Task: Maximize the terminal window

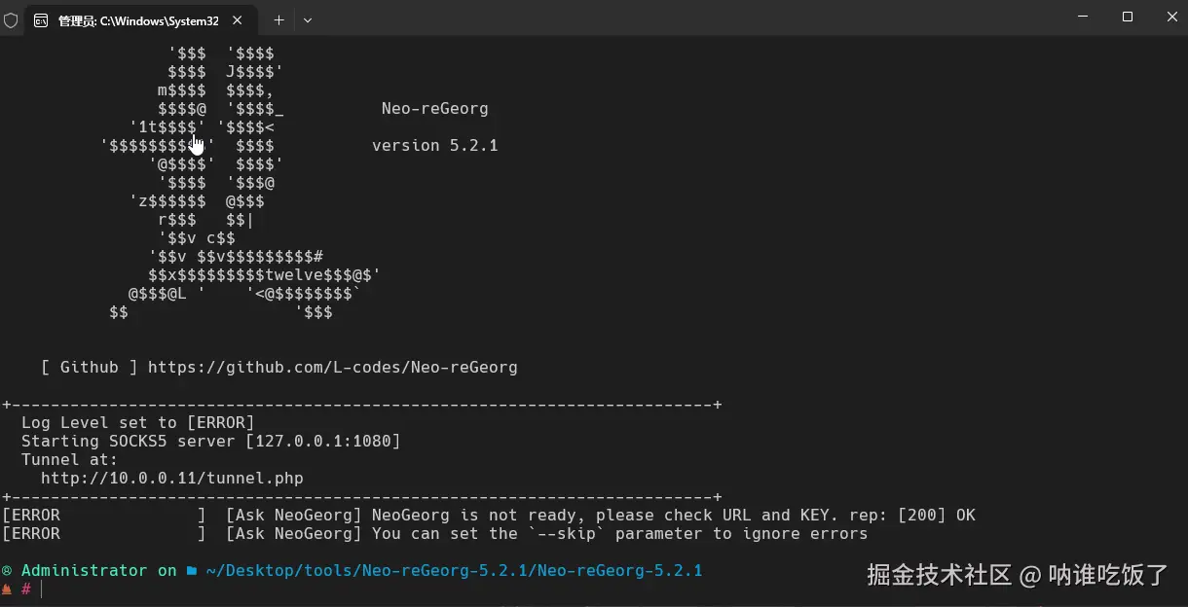Action: click(x=1128, y=18)
